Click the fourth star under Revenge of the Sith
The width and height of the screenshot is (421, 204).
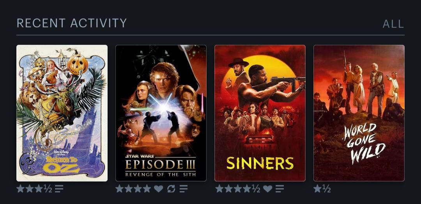[147, 189]
